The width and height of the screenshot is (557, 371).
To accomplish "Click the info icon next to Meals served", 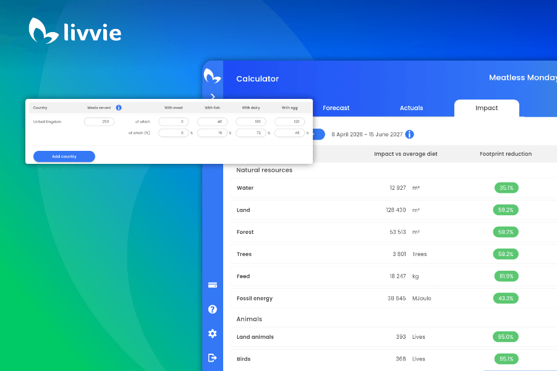I will [119, 107].
